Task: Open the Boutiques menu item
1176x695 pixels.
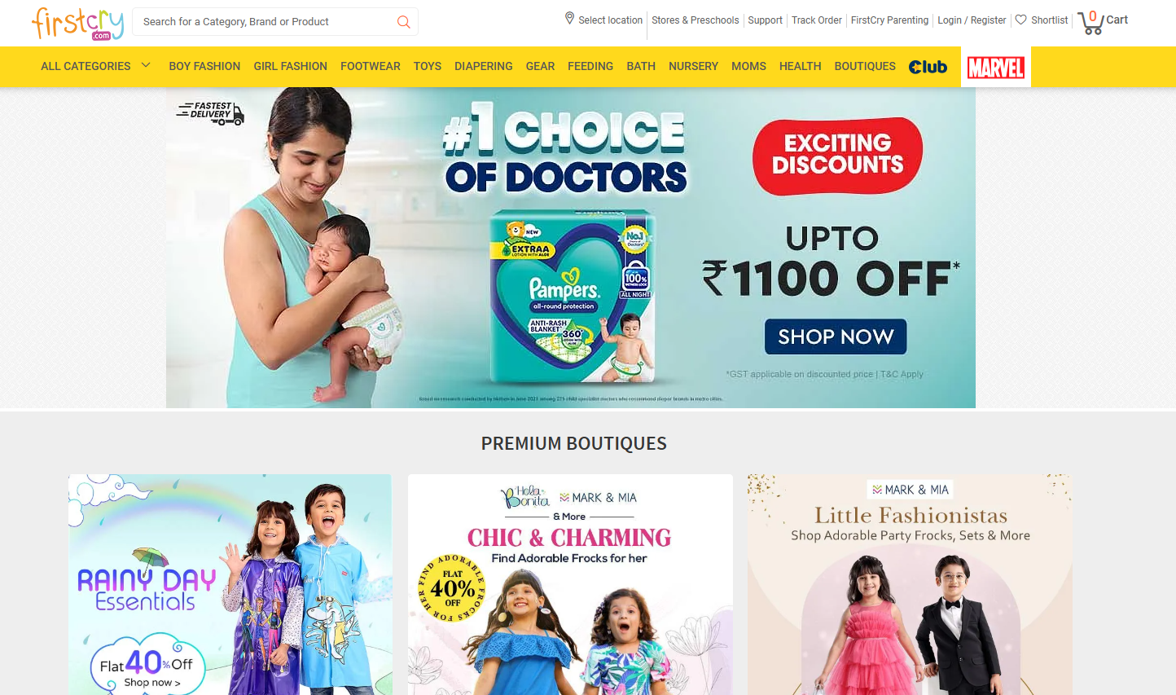Action: pos(865,66)
